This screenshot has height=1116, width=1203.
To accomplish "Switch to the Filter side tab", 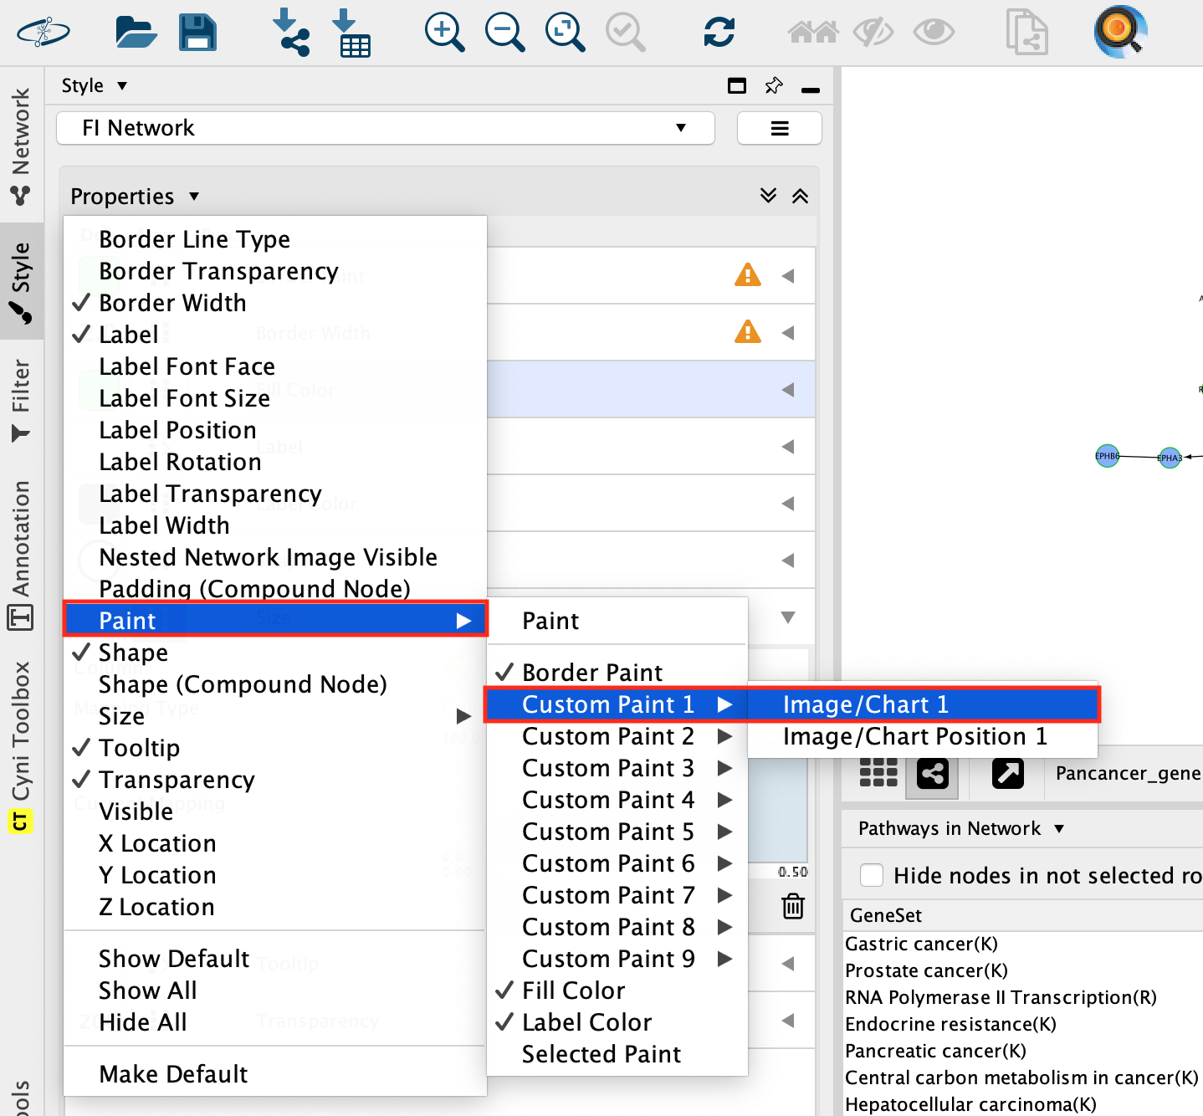I will (21, 400).
